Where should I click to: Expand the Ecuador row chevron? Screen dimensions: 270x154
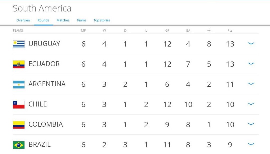[x=251, y=64]
